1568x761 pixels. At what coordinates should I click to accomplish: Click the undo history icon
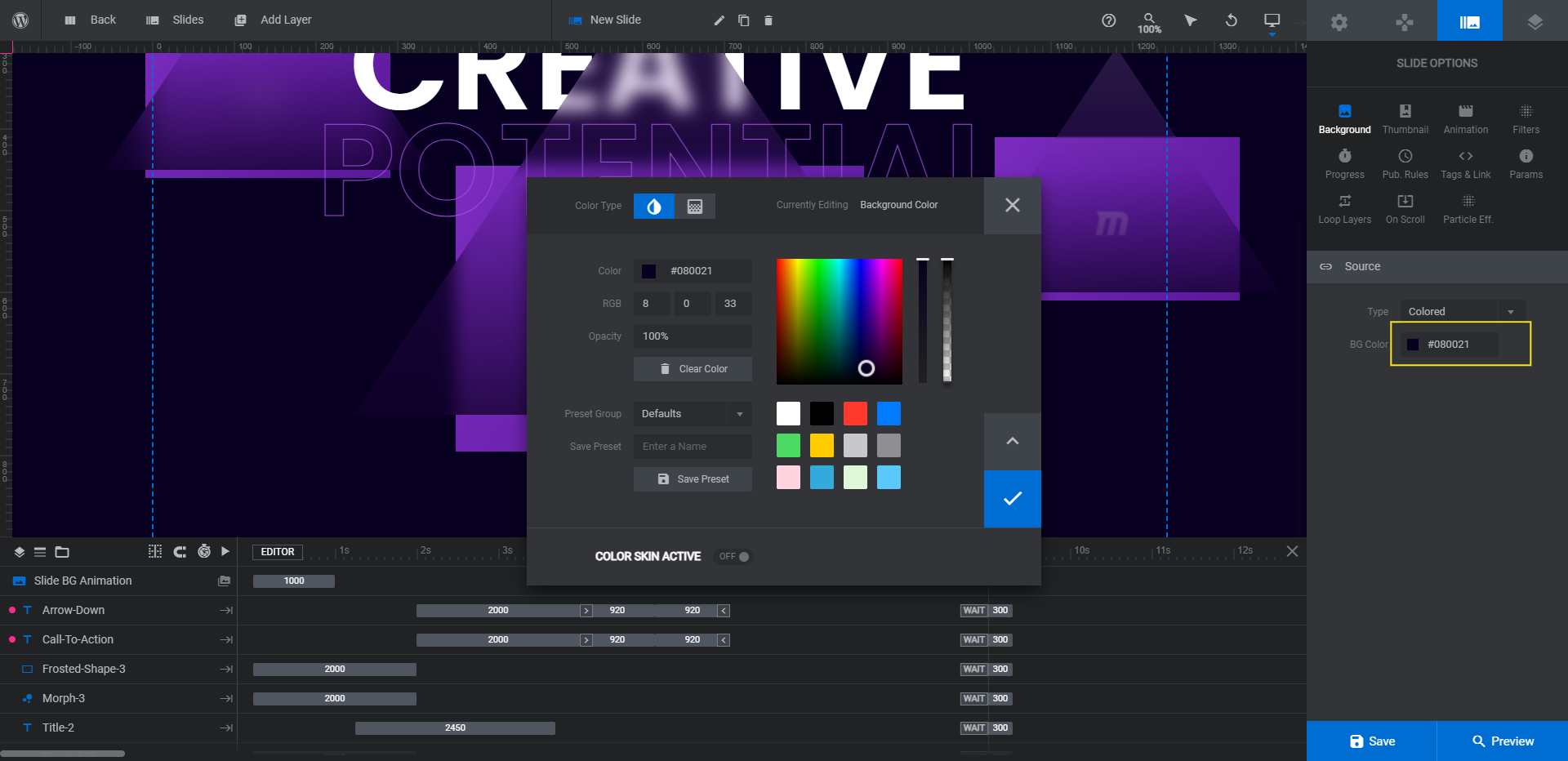1231,20
